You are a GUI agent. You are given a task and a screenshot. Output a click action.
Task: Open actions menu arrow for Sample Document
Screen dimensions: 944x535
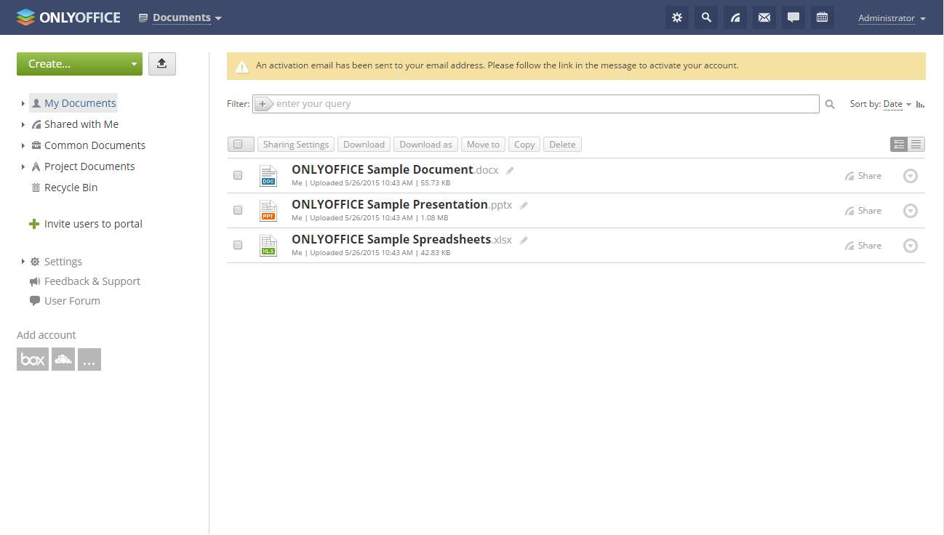[x=911, y=176]
